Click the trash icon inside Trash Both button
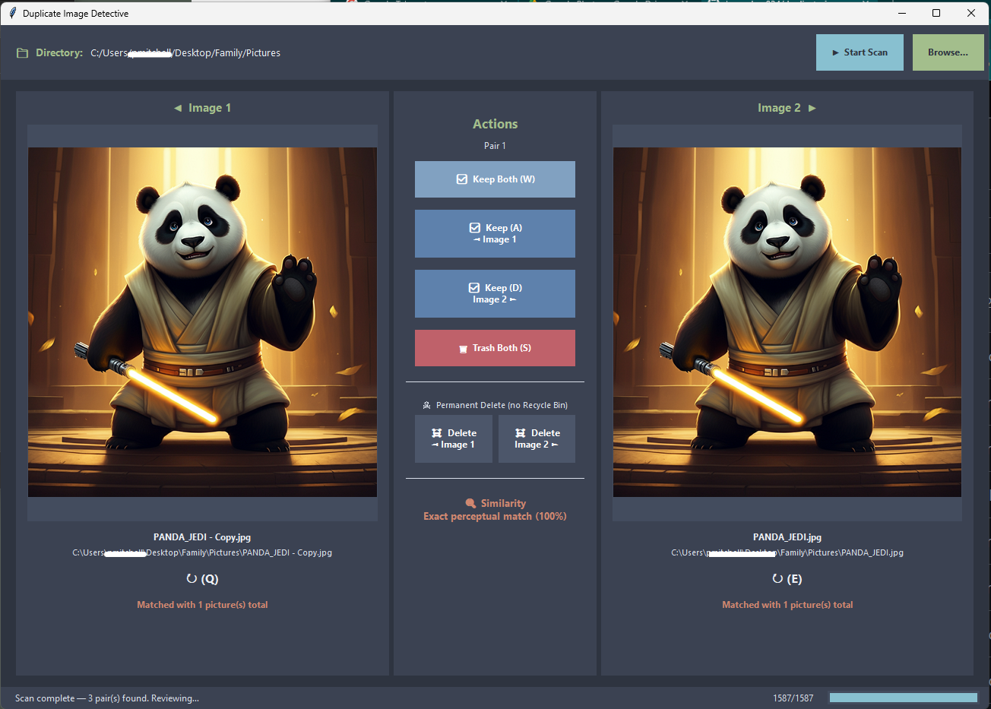The width and height of the screenshot is (991, 709). (x=464, y=348)
